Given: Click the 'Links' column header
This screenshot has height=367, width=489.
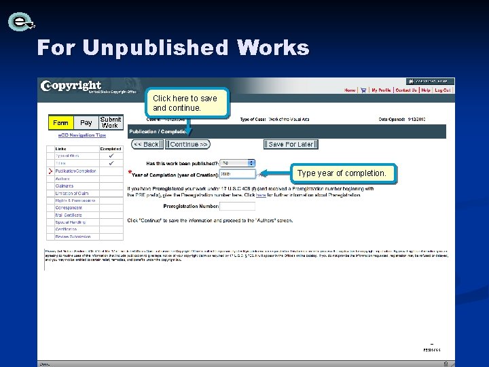Looking at the screenshot, I should tap(60, 149).
